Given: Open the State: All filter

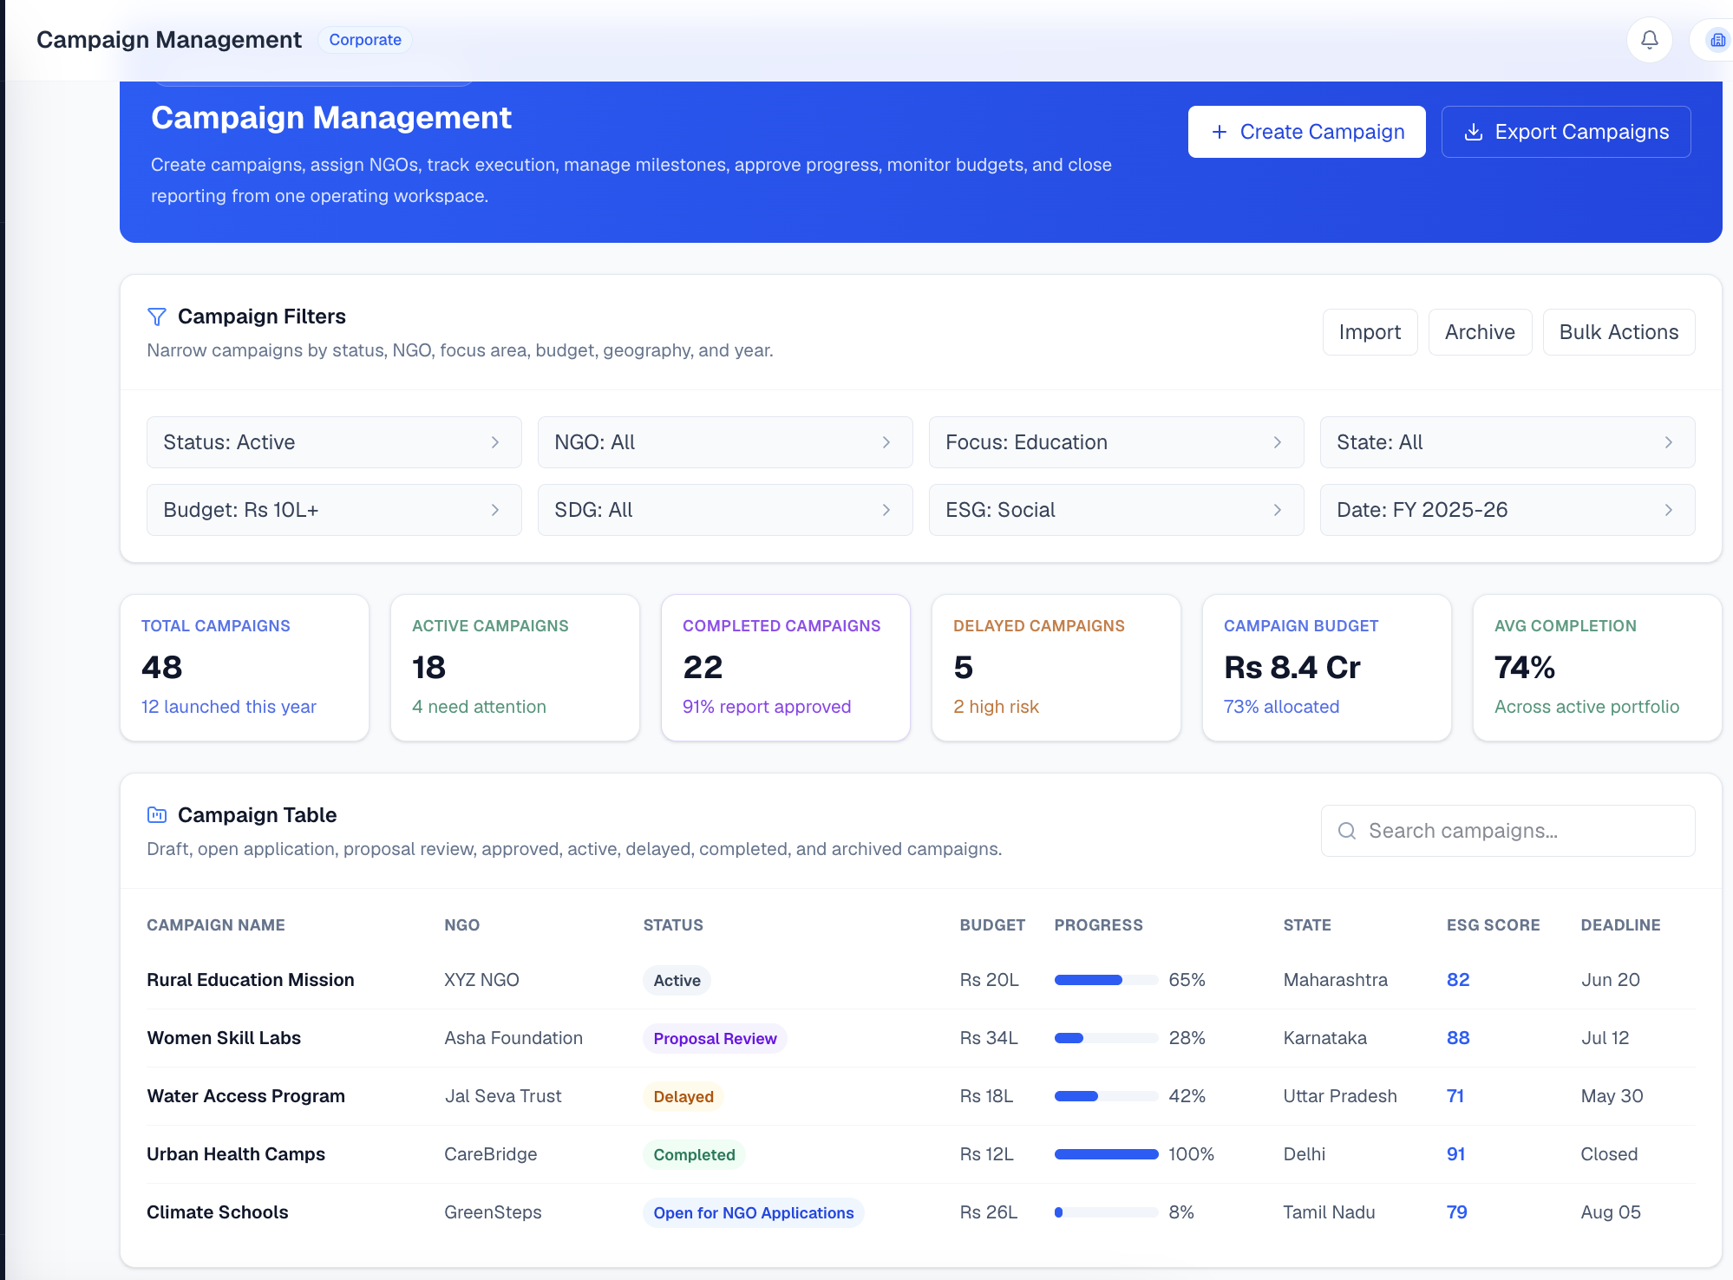Looking at the screenshot, I should click(x=1507, y=442).
